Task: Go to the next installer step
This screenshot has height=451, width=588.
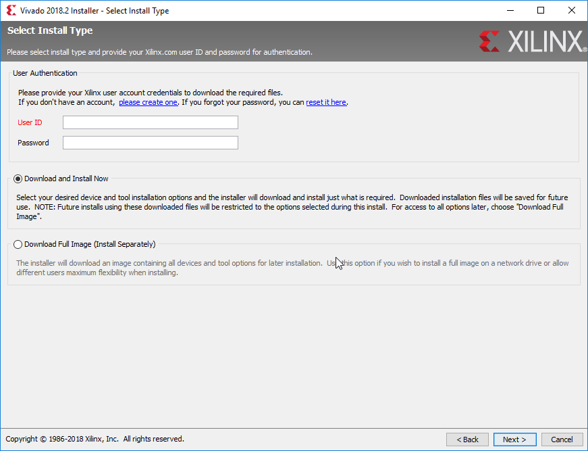Action: tap(514, 440)
